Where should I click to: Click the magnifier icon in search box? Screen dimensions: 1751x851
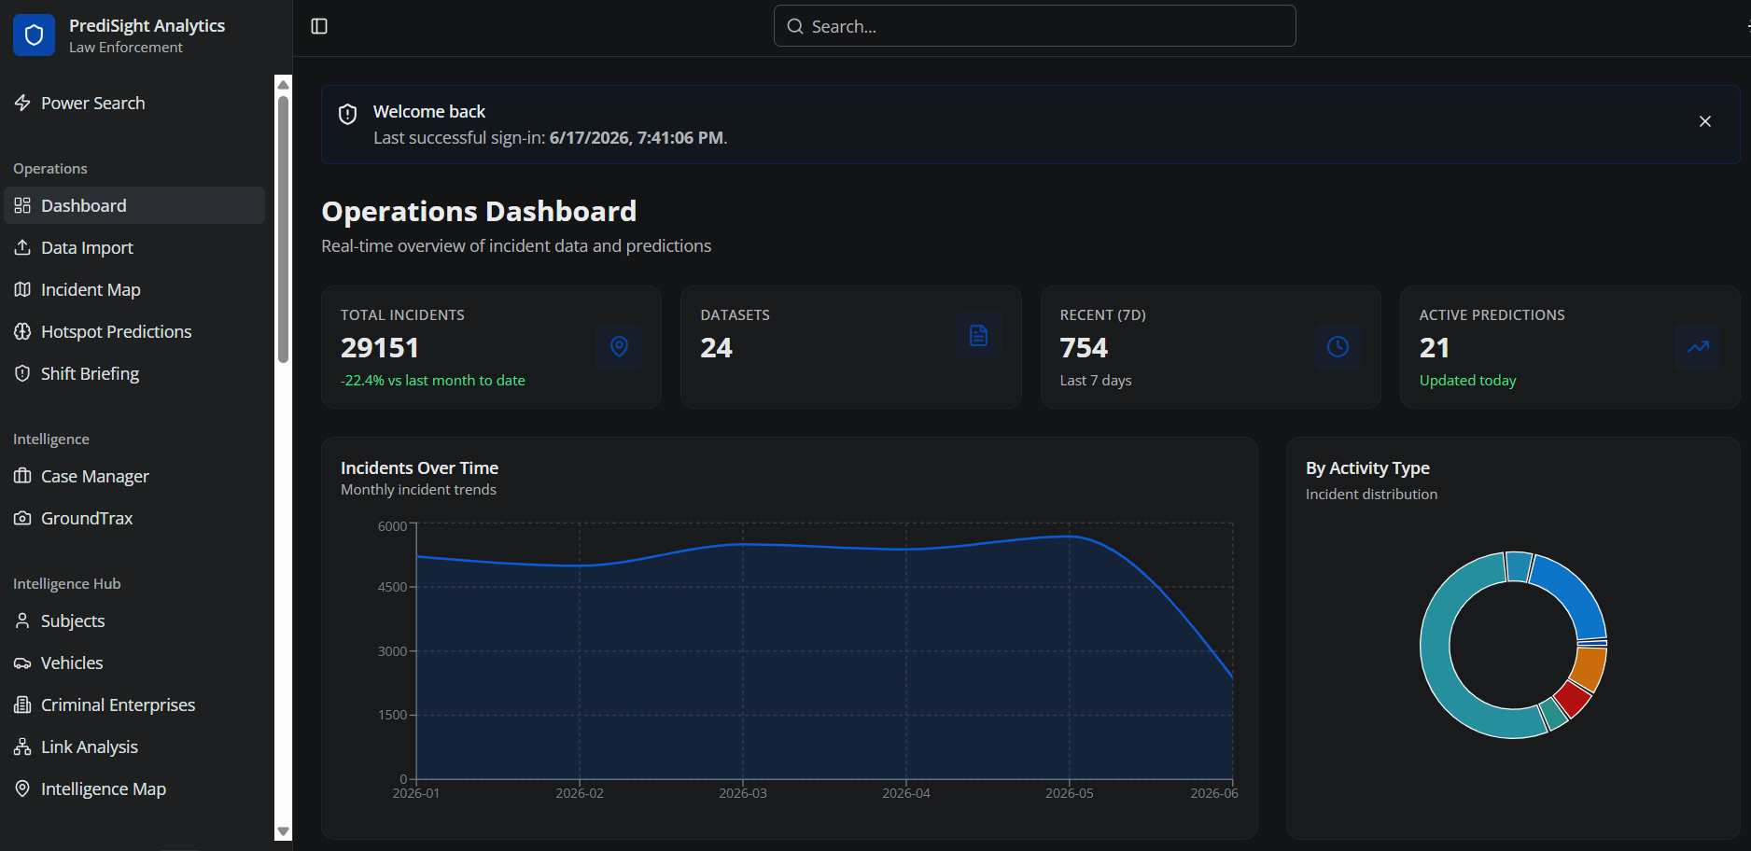(x=795, y=26)
